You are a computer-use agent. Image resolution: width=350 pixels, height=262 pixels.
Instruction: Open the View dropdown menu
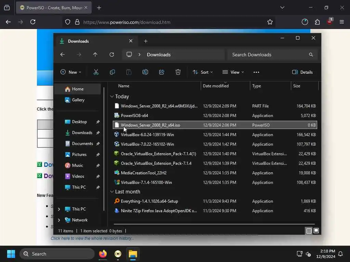coord(233,72)
